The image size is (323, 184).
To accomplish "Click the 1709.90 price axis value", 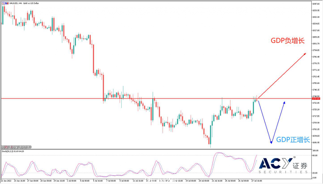I will point(316,123).
